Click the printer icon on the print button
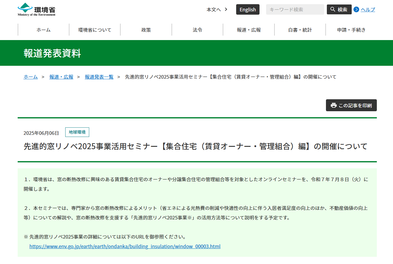Viewport: 393px width, 264px height. (333, 105)
